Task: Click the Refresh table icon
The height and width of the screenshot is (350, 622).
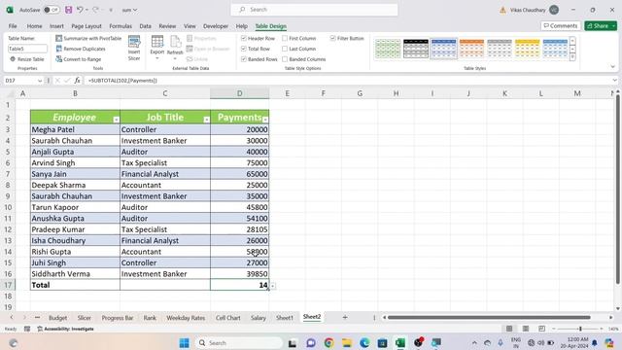Action: [x=175, y=41]
